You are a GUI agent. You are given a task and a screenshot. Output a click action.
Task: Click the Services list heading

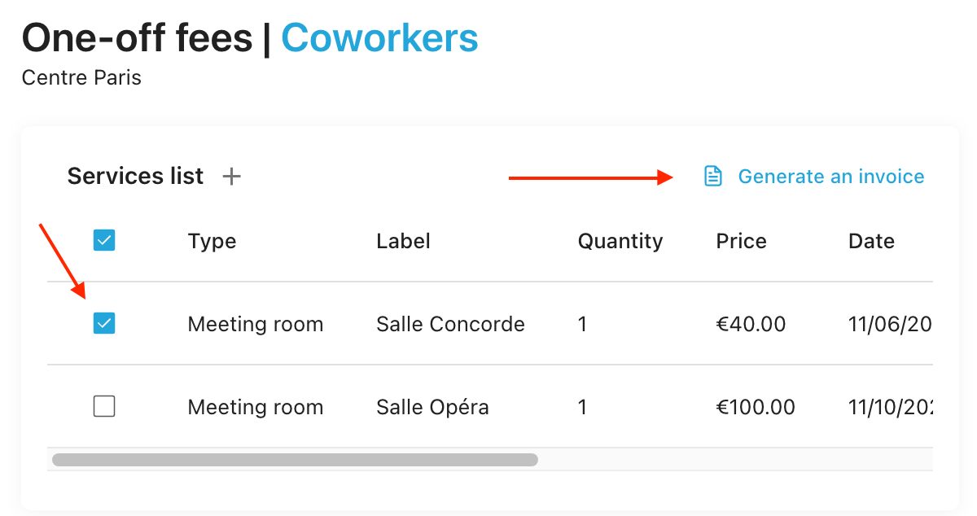[135, 177]
